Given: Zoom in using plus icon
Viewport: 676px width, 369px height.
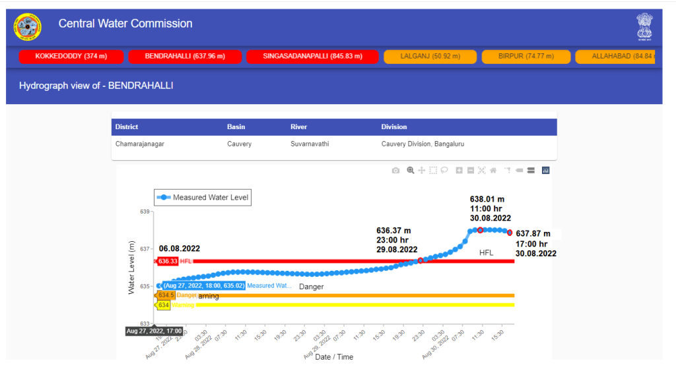Looking at the screenshot, I should click(459, 171).
